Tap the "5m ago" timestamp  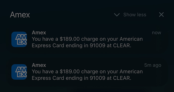click(153, 65)
